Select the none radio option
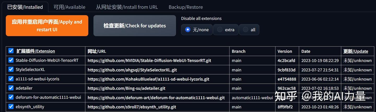Screen dimensions: 376x112 click(188, 30)
